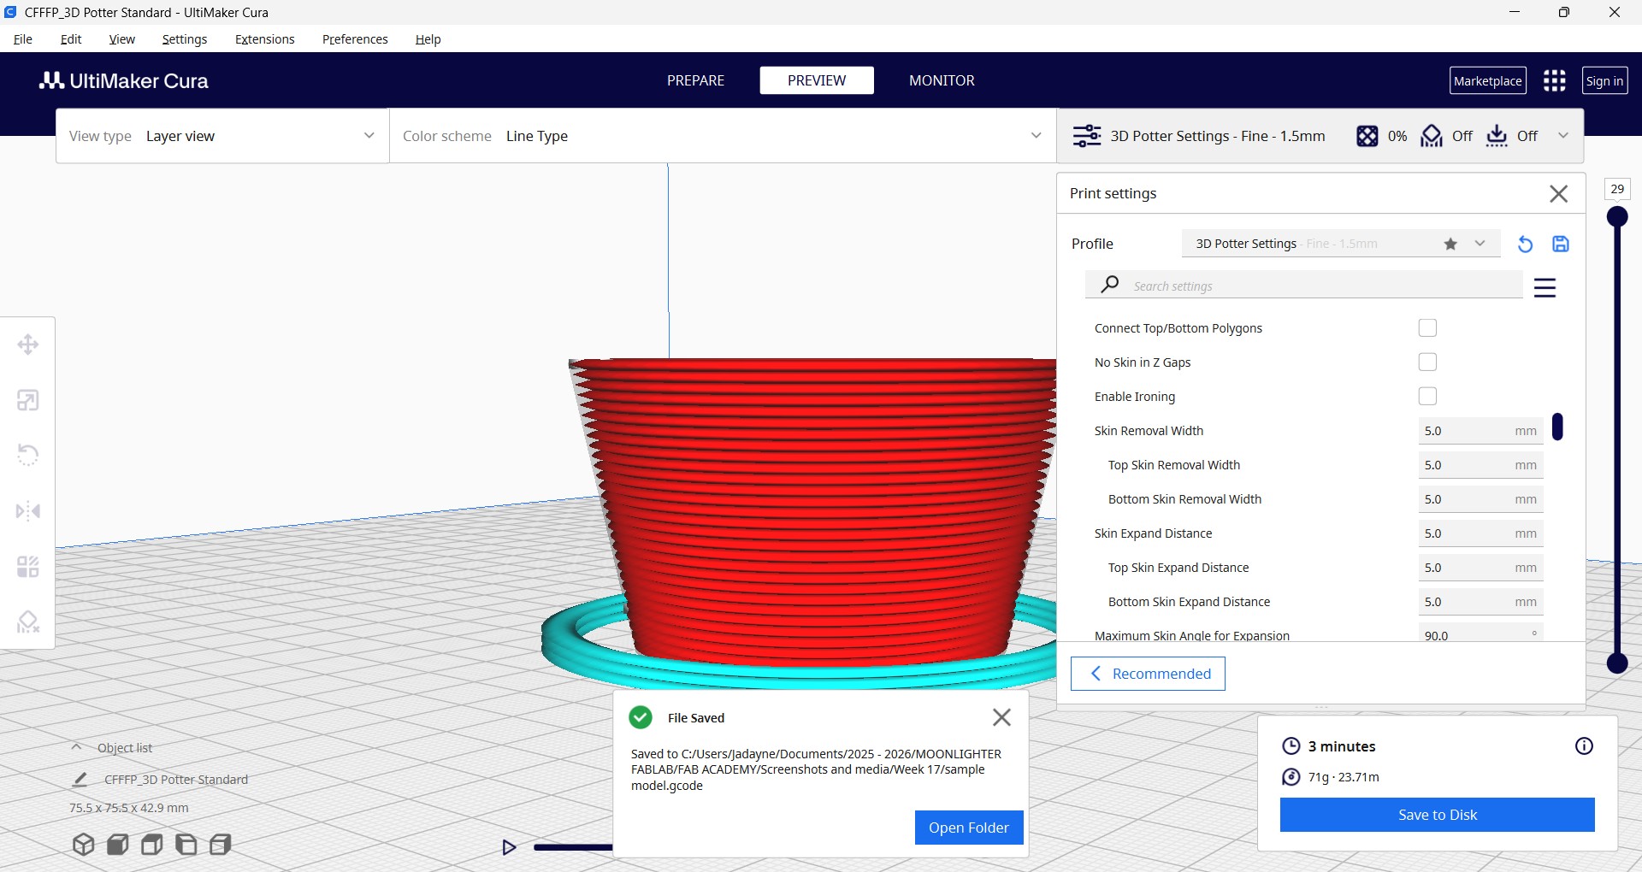
Task: Click the Sign in button
Action: pyautogui.click(x=1604, y=80)
